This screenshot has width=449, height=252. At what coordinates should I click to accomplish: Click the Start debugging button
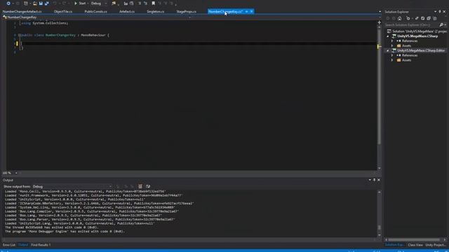pos(80,3)
